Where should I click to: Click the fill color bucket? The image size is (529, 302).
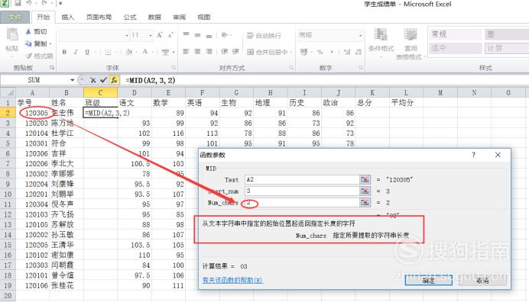pyautogui.click(x=129, y=52)
